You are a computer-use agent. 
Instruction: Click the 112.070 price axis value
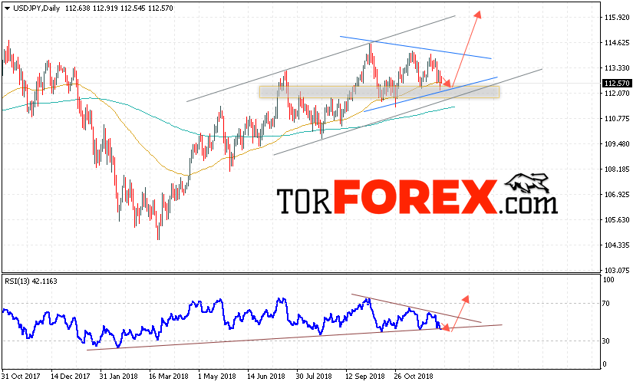pos(617,94)
